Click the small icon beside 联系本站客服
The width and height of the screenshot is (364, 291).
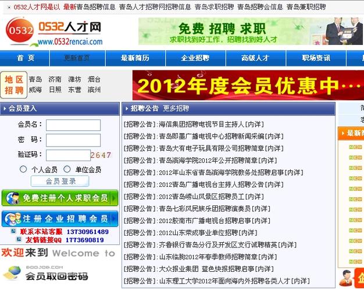14,232
